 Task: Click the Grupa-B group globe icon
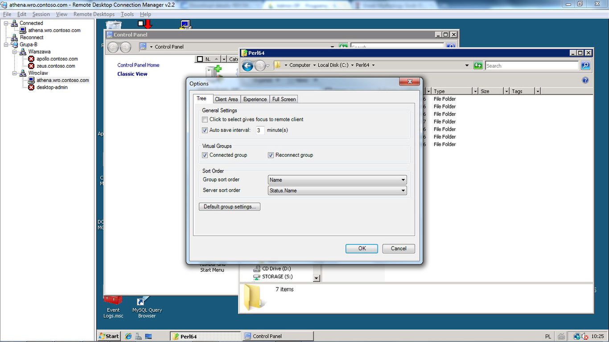coord(14,45)
